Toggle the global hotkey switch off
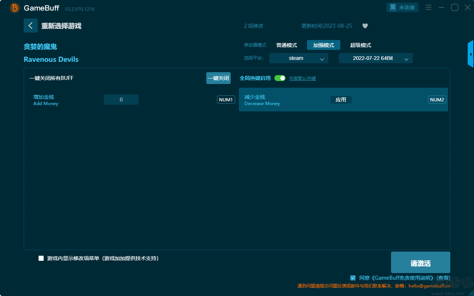Viewport: 474px width, 296px height. tap(280, 78)
